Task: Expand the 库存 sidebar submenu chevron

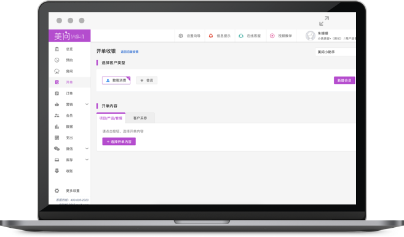Action: tap(87, 160)
